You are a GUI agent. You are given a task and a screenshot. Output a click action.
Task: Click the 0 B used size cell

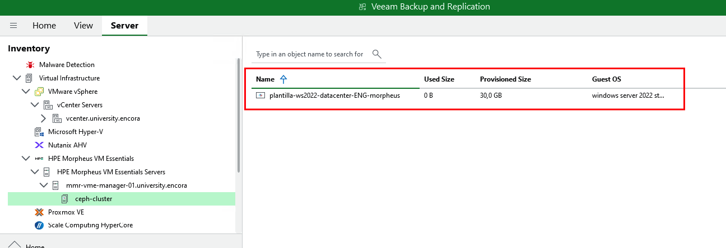tap(429, 96)
